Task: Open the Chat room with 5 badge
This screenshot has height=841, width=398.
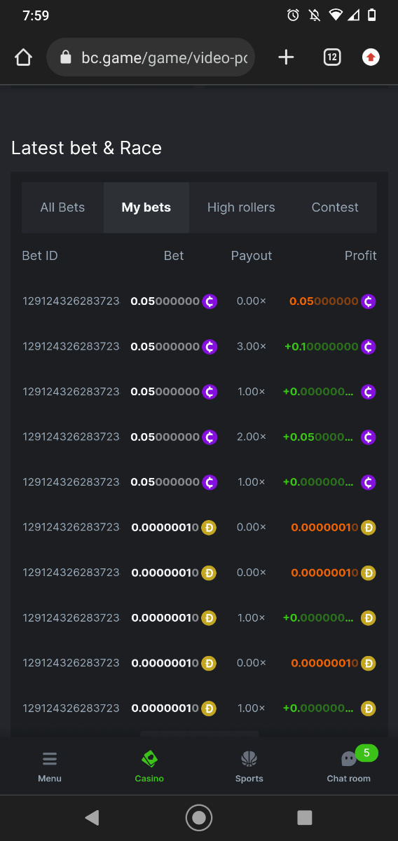Action: click(x=349, y=766)
